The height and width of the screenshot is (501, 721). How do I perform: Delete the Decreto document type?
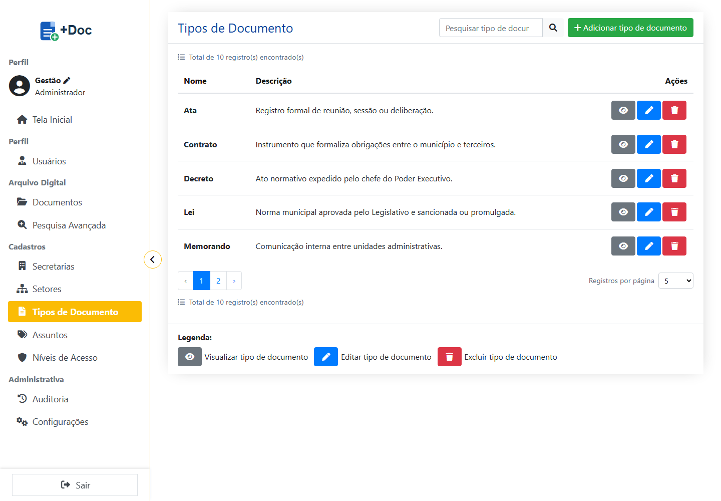674,178
